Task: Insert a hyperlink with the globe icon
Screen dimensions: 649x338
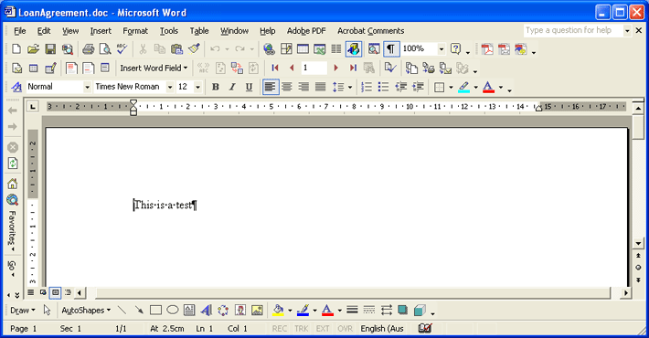Action: point(269,49)
